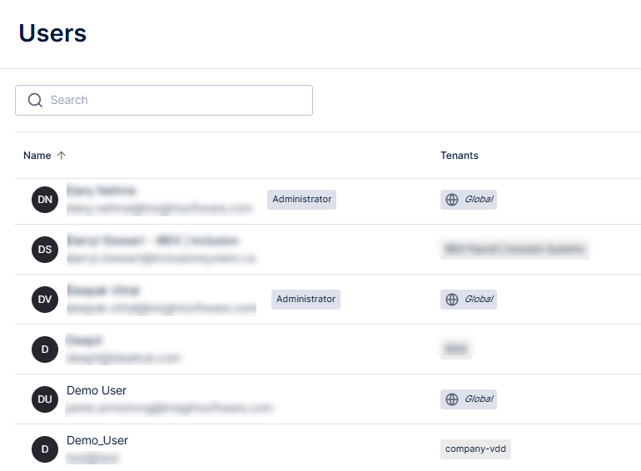Select the D avatar above the Demo User row
Screen dimensions: 641x471
point(45,350)
